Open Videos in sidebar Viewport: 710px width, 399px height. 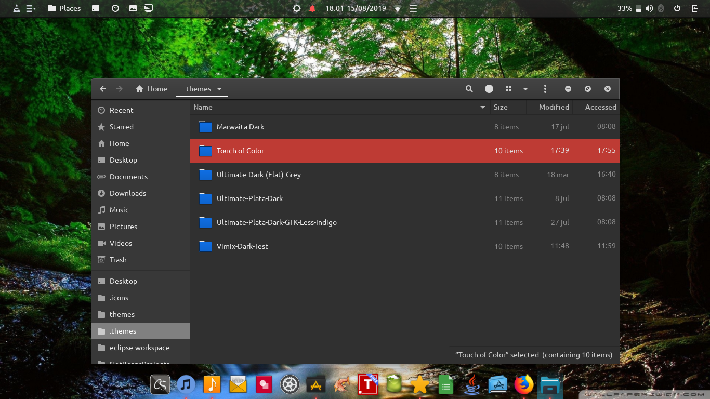(x=140, y=243)
